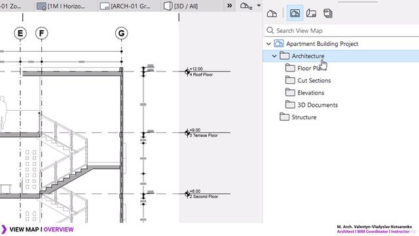The image size is (419, 236).
Task: Click grid axis marker G
Action: tap(121, 33)
